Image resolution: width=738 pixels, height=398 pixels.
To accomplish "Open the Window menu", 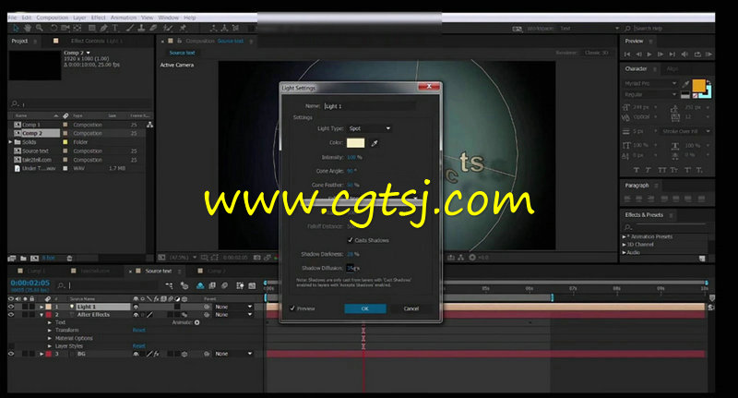I will pyautogui.click(x=168, y=18).
